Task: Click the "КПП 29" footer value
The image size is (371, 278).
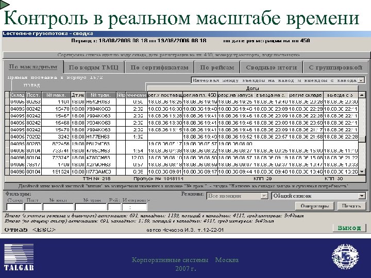Action: point(263,179)
